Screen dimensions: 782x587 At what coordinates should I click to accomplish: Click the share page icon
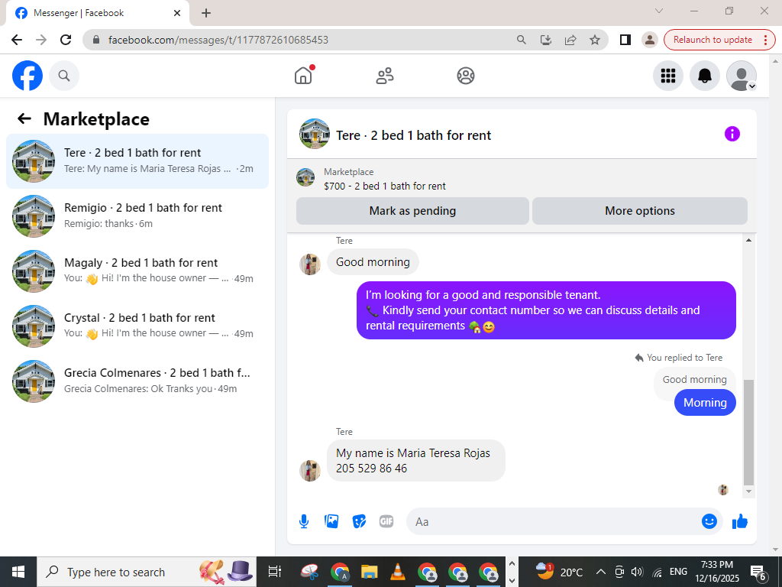[x=570, y=40]
